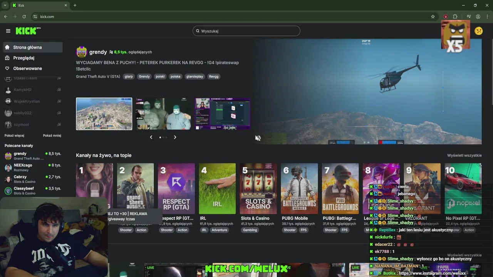This screenshot has width=493, height=277.
Task: Open Grand Theft Auto V (GTA) category link
Action: click(x=98, y=77)
